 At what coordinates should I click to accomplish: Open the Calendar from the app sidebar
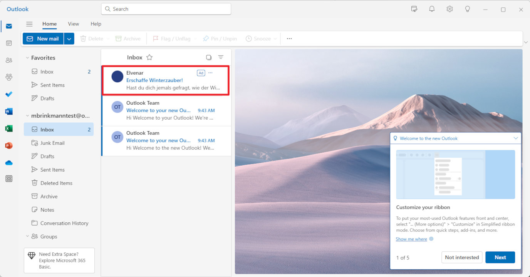click(8, 43)
